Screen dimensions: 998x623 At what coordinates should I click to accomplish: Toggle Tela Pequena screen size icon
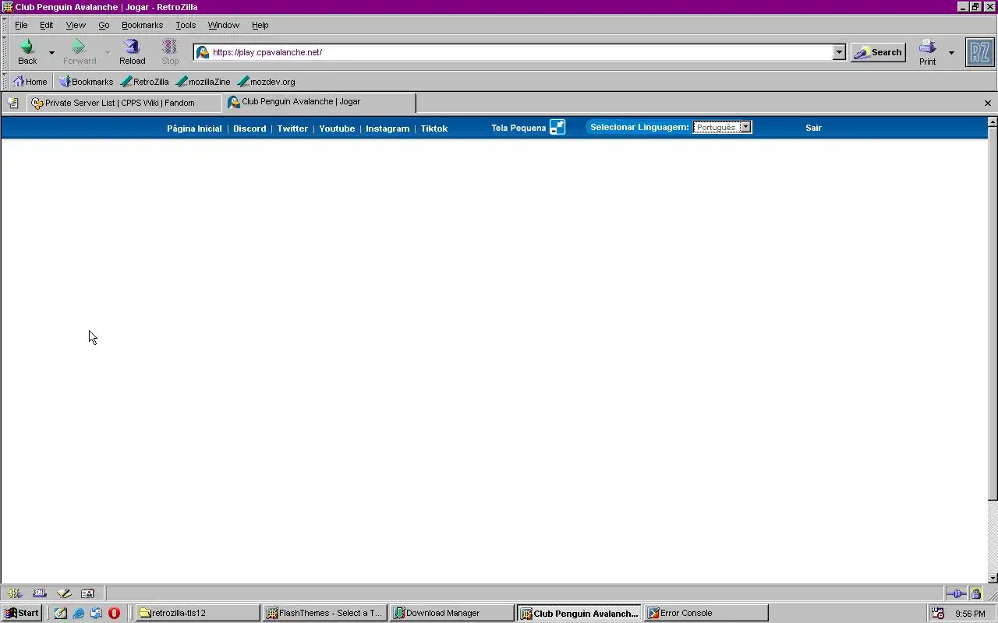557,127
